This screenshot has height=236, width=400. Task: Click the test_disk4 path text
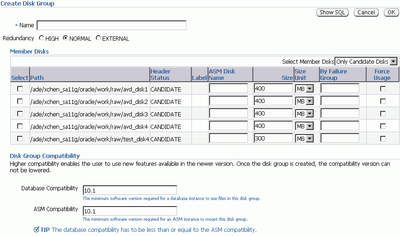point(90,139)
